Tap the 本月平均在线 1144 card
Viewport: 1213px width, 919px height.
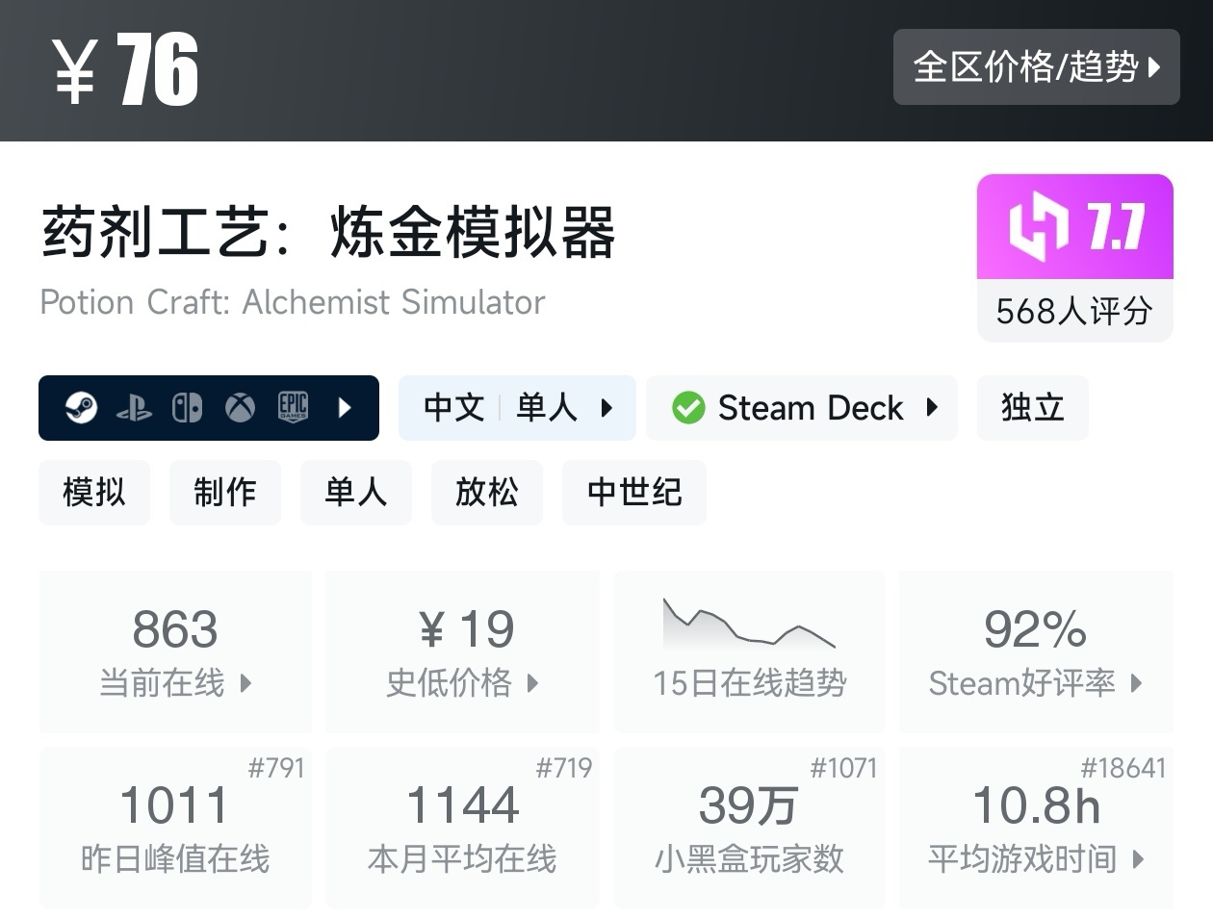[463, 828]
